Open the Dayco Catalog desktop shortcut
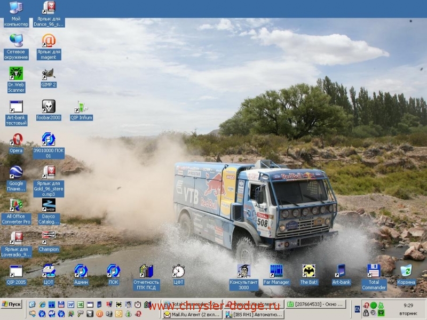 tap(49, 211)
